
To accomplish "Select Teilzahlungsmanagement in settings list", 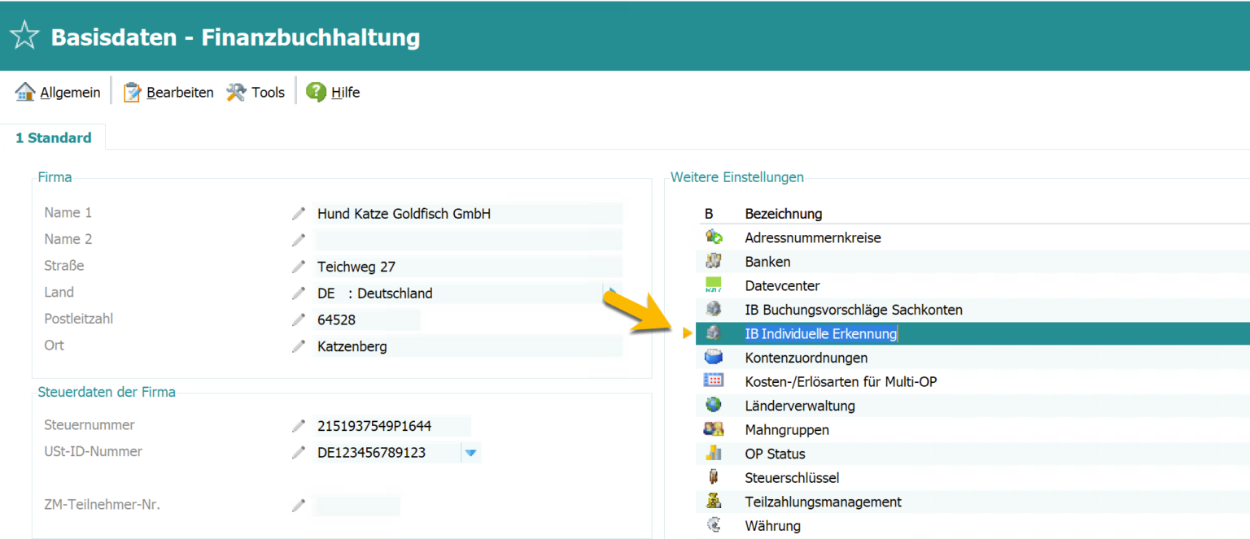I will pos(823,502).
